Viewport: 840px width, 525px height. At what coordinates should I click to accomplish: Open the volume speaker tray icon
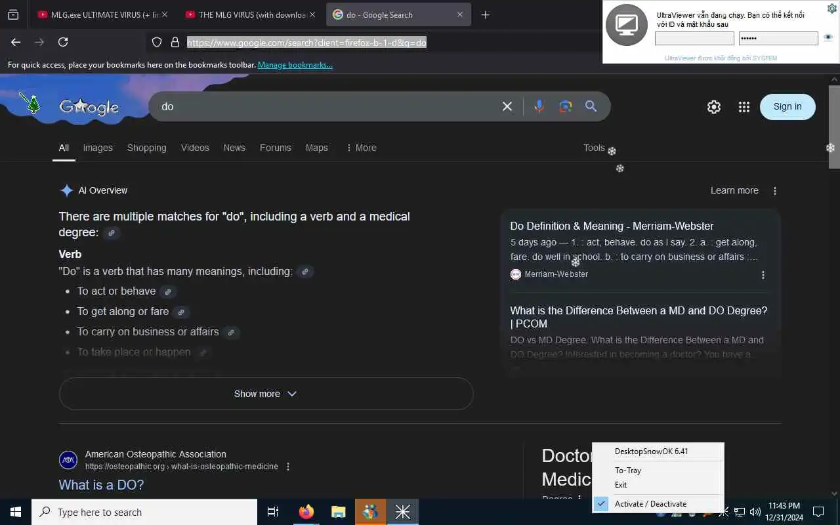coord(755,512)
